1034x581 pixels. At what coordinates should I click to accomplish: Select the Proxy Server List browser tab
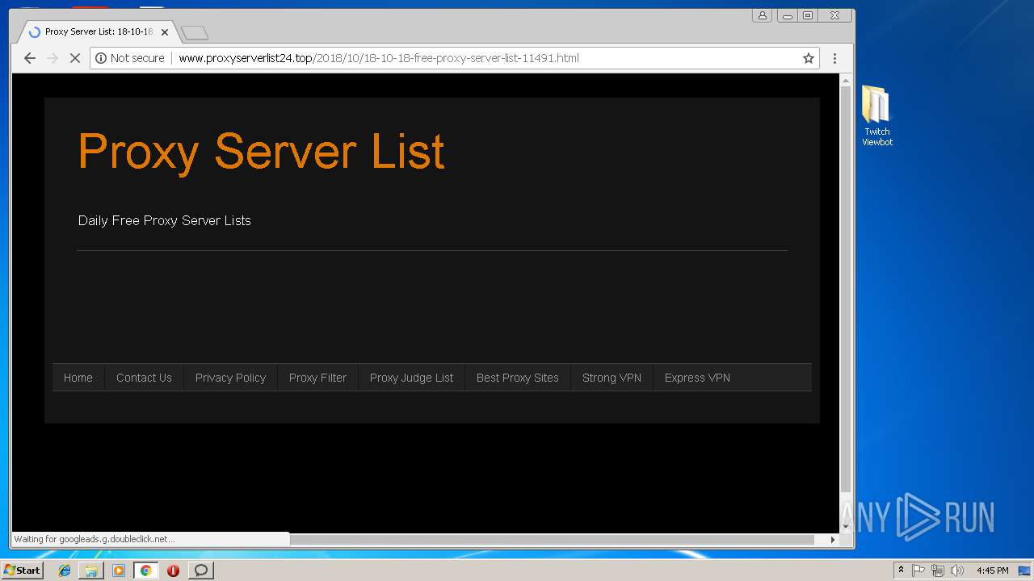98,32
